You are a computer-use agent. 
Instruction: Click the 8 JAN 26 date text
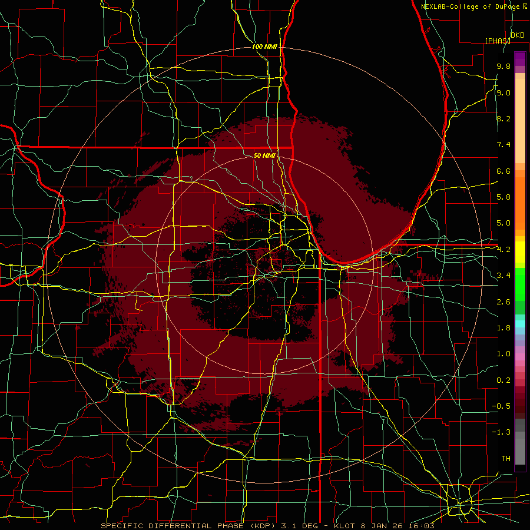point(382,526)
